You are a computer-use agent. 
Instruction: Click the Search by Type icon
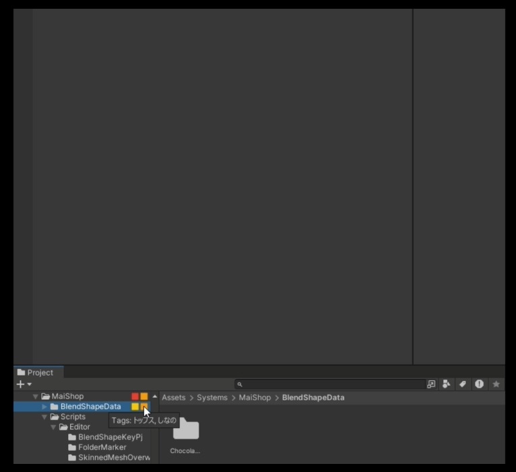pos(446,384)
